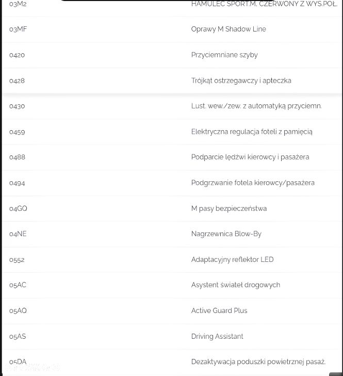Select option code 0552

click(x=17, y=260)
